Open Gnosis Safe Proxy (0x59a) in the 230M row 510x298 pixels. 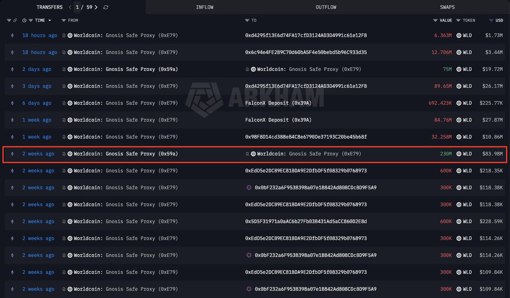click(x=142, y=154)
